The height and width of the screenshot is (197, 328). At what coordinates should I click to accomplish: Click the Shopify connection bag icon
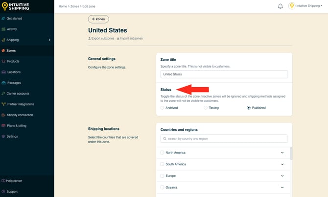coord(3,115)
